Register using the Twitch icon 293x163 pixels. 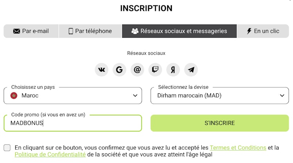pyautogui.click(x=155, y=70)
